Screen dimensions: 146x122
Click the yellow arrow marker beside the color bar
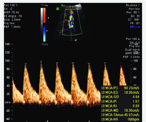48,18
